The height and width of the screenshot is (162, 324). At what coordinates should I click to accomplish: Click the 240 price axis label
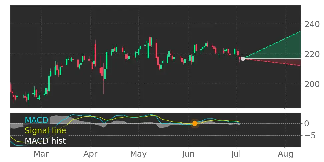click(312, 24)
